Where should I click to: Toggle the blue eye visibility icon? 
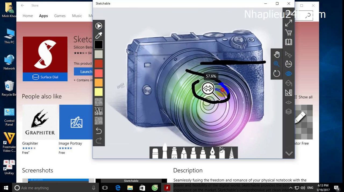point(289,74)
